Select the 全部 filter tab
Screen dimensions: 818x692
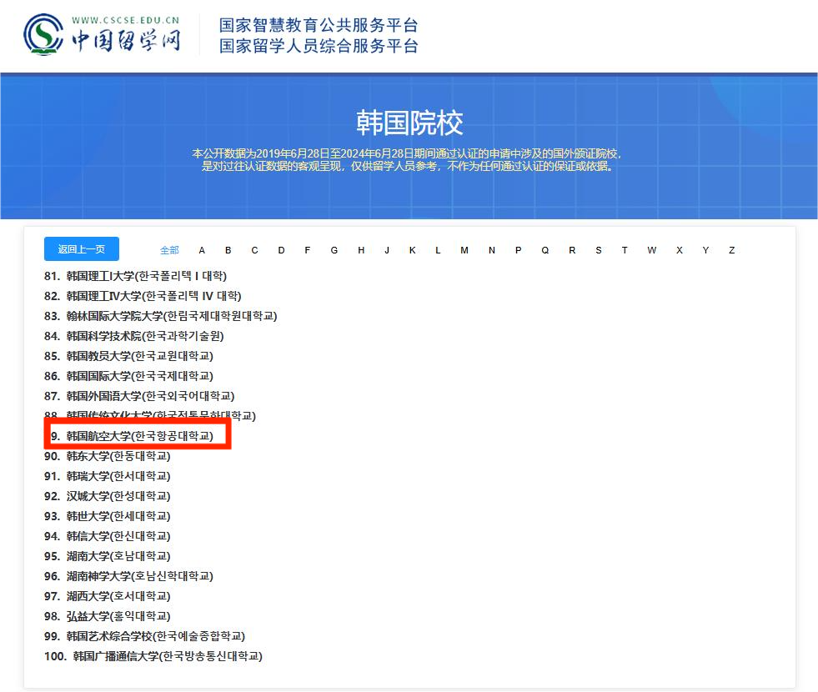coord(169,250)
